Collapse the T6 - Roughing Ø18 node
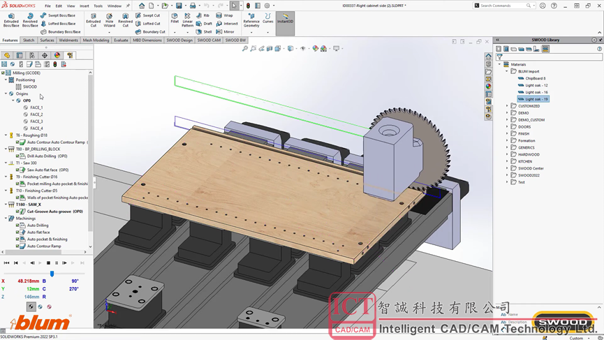 coord(6,135)
